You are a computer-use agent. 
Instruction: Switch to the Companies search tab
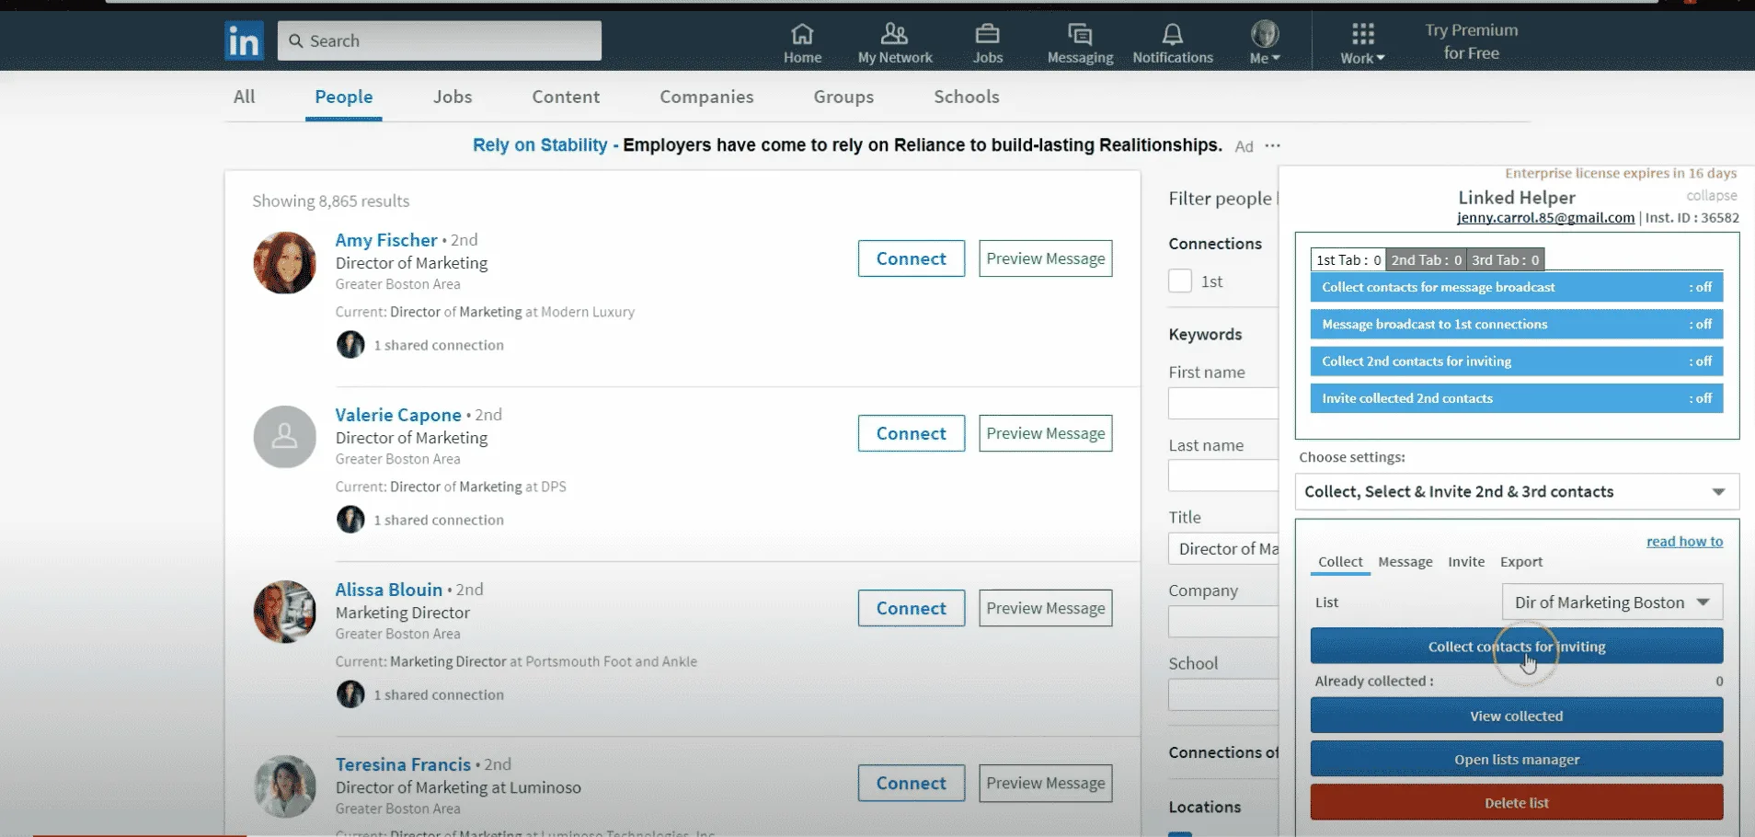pos(706,97)
